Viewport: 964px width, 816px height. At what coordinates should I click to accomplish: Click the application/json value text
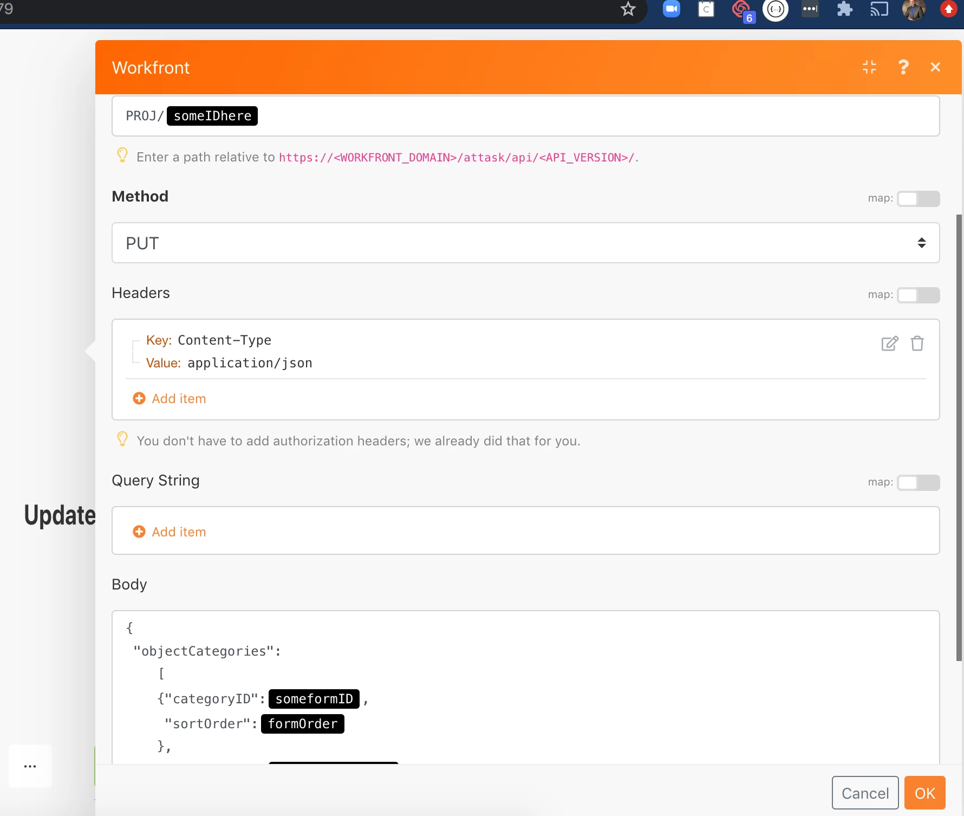tap(250, 363)
